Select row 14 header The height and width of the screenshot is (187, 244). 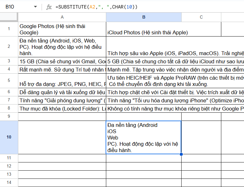[x=9, y=183]
